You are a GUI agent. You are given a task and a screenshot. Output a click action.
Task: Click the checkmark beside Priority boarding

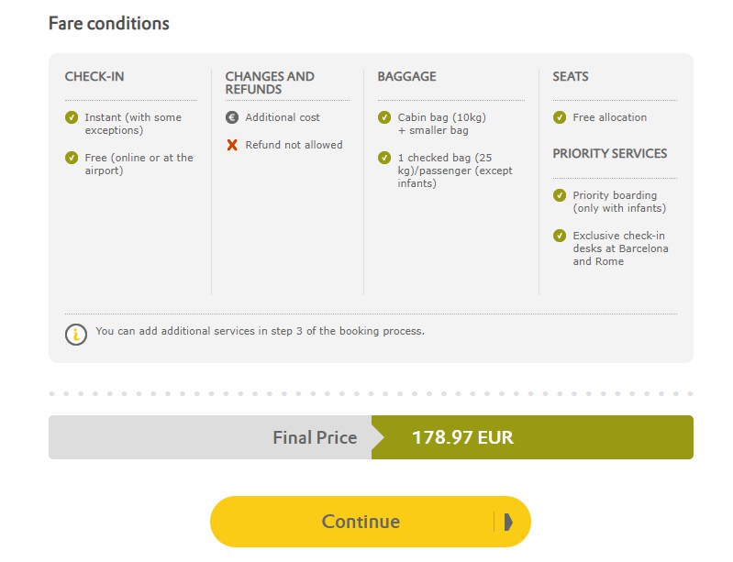560,195
